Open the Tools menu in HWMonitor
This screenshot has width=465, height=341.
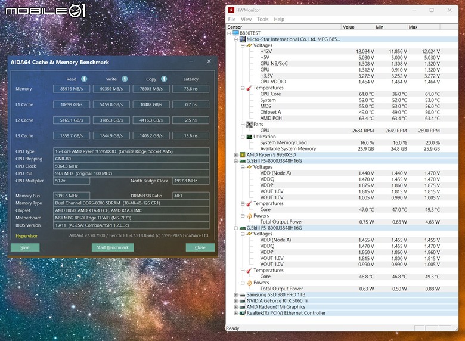(263, 19)
